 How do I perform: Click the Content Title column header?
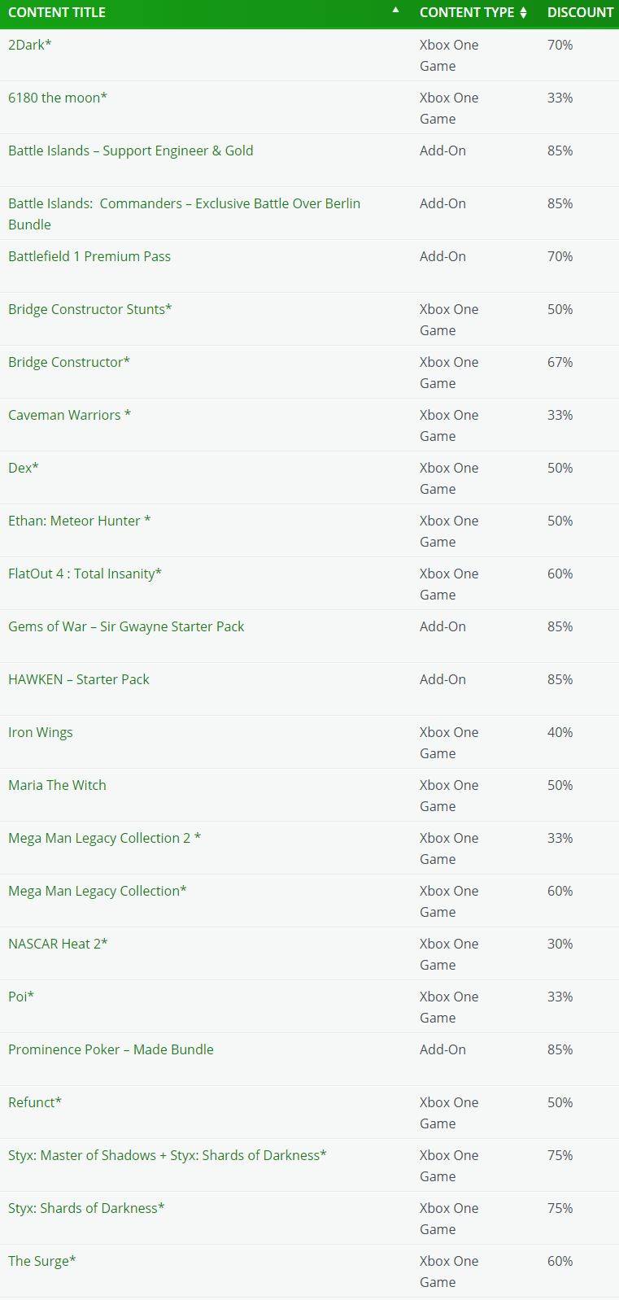[57, 12]
